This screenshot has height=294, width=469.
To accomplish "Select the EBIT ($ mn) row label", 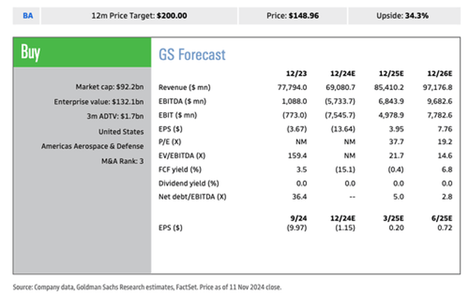I will [178, 115].
